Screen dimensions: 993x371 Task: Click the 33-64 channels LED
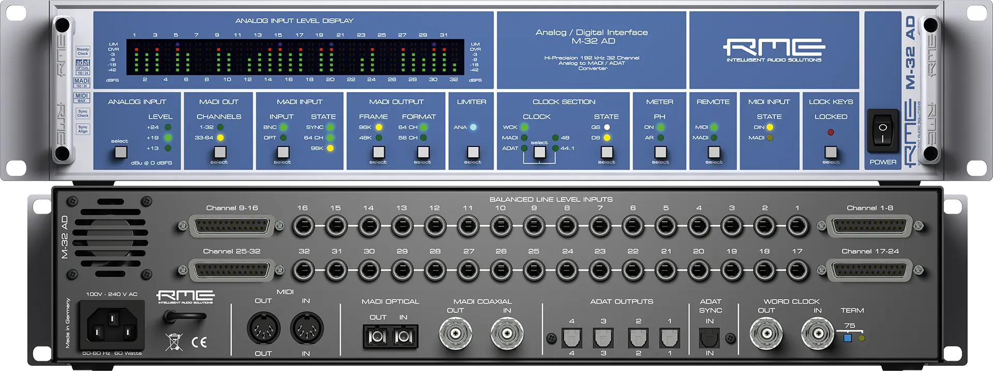[x=220, y=138]
